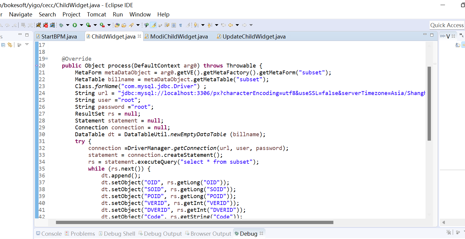Open the Back history dropdown arrow

point(237,25)
